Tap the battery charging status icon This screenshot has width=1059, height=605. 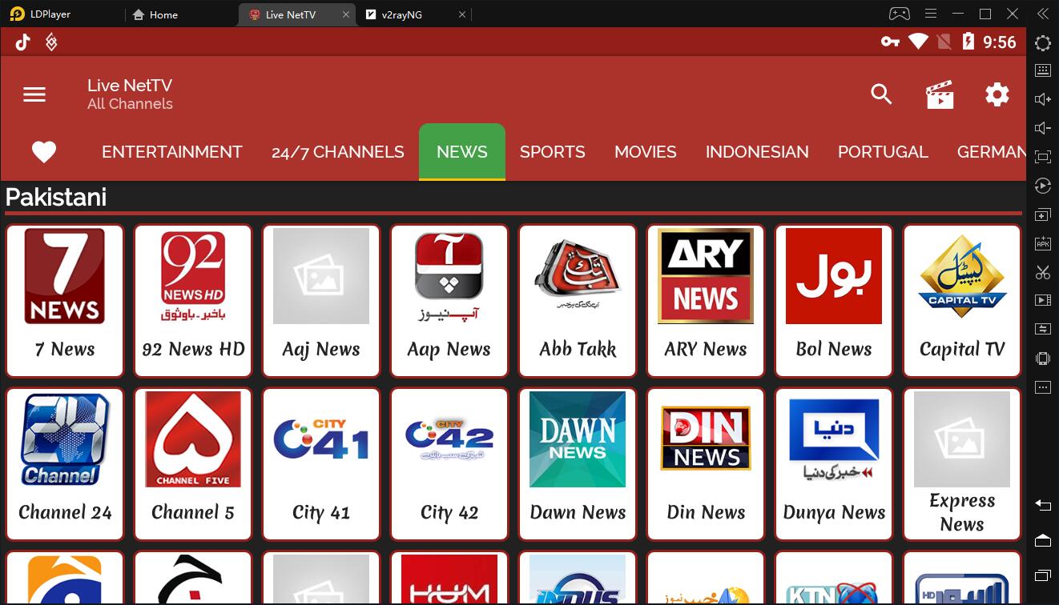[968, 42]
